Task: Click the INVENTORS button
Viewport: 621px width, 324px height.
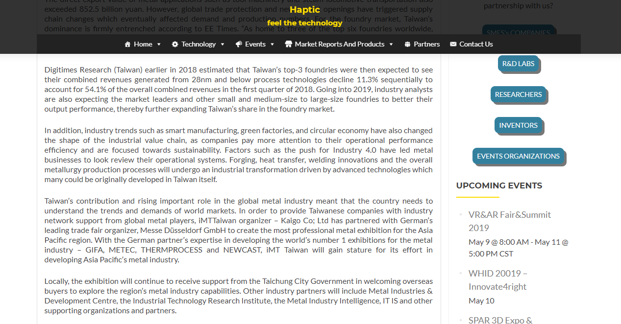Action: [518, 125]
